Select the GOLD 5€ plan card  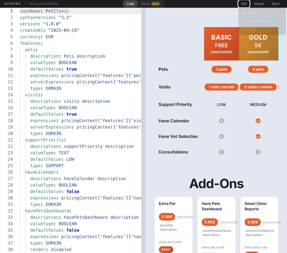point(259,44)
